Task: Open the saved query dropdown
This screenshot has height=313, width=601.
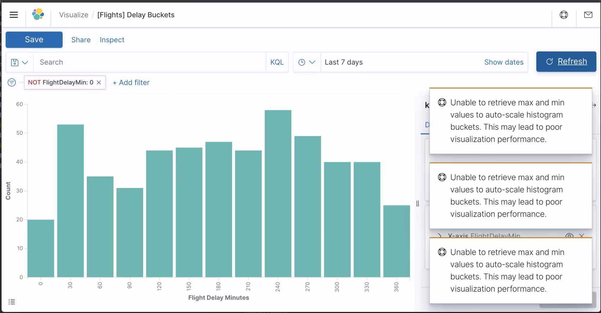Action: (x=20, y=62)
